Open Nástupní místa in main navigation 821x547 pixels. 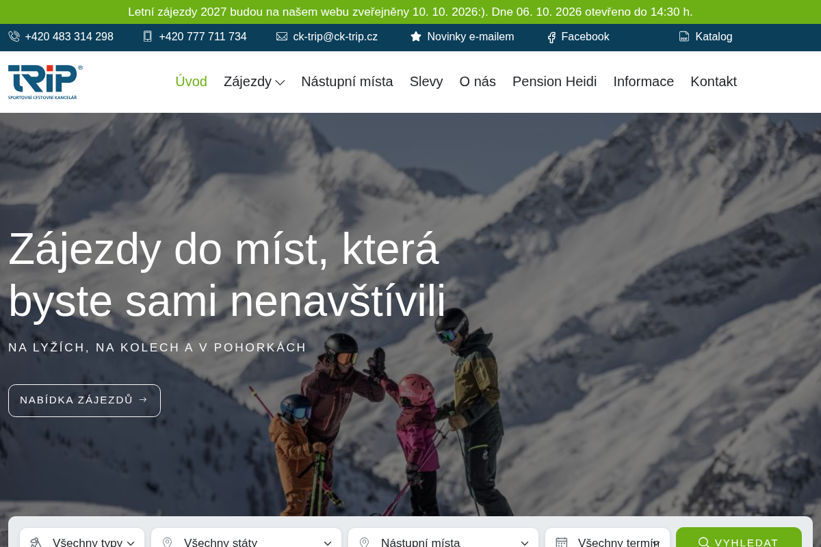[347, 82]
